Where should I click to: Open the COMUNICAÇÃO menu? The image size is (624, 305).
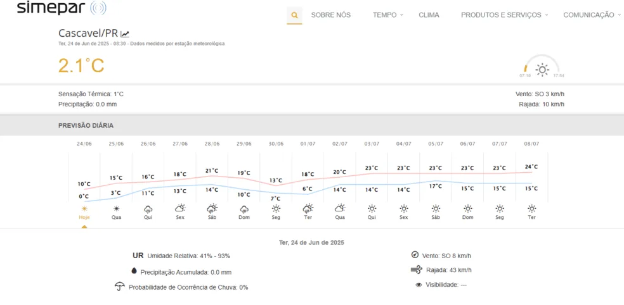point(588,15)
